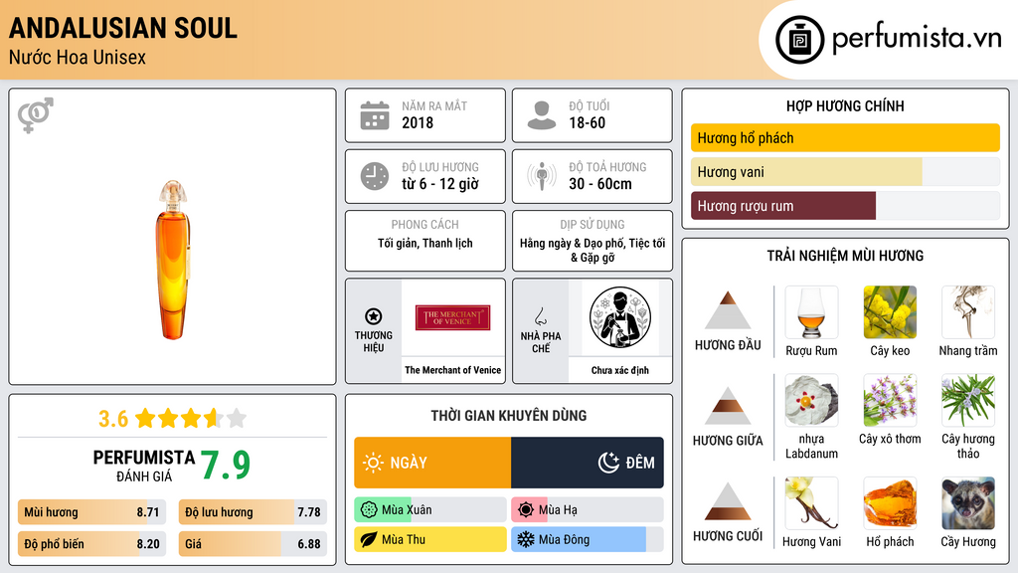The width and height of the screenshot is (1018, 573).
Task: Click the sun icon for Mùa Hạ
Action: click(x=526, y=510)
